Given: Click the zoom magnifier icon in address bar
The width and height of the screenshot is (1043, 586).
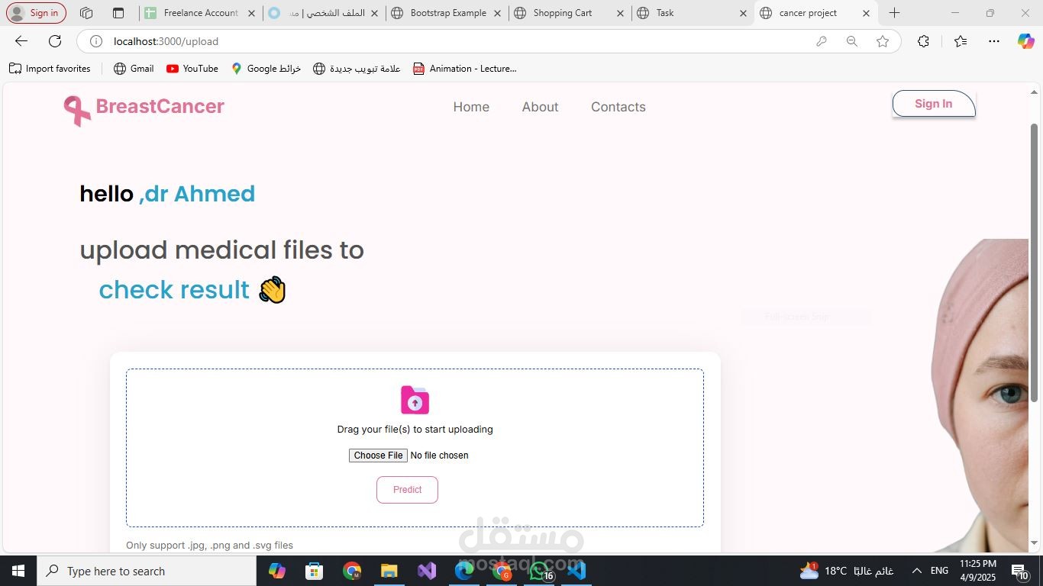Looking at the screenshot, I should click(x=852, y=41).
